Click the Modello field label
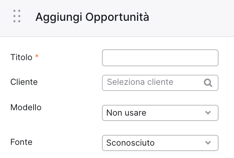Image resolution: width=234 pixels, height=158 pixels. (26, 108)
